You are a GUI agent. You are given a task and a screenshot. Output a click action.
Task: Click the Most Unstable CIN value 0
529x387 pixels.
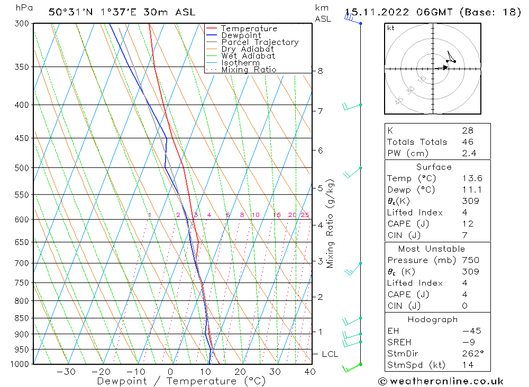coord(465,306)
